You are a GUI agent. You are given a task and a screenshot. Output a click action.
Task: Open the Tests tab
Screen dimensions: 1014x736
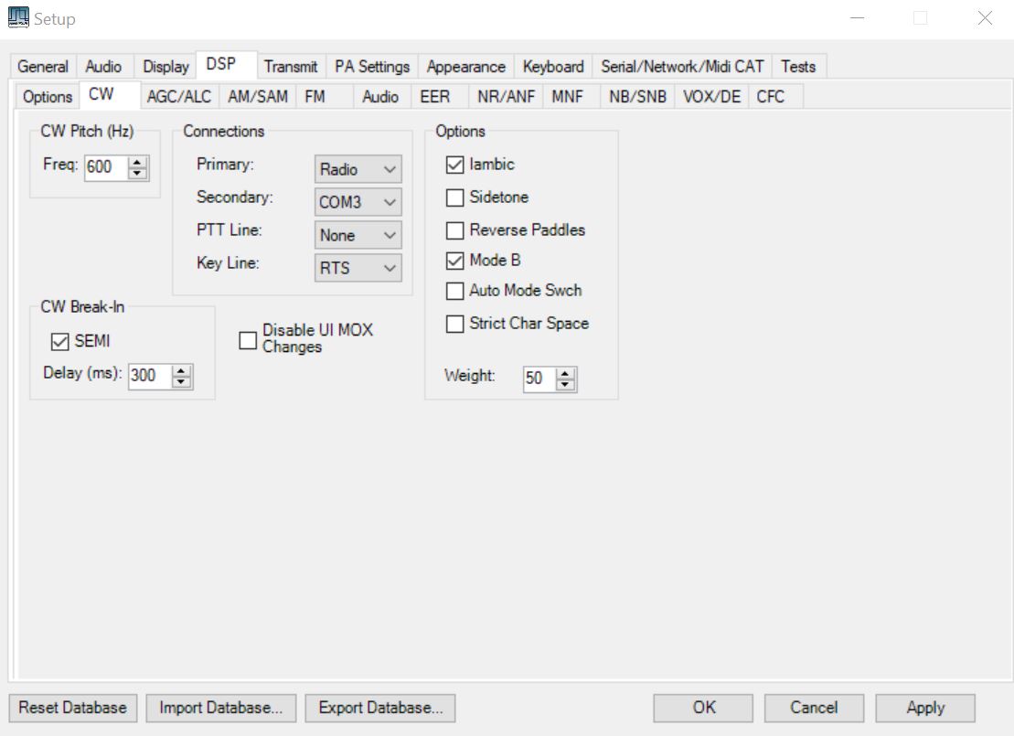798,67
